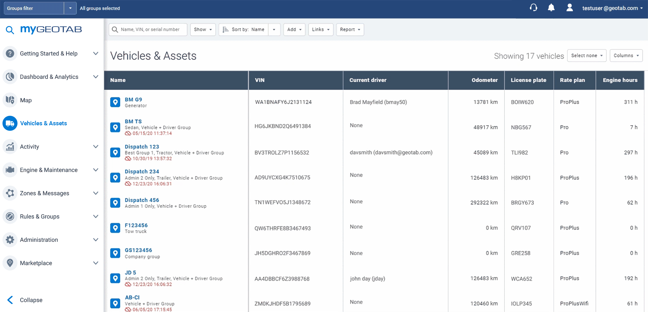Click the user profile icon
The image size is (648, 312).
click(x=569, y=8)
